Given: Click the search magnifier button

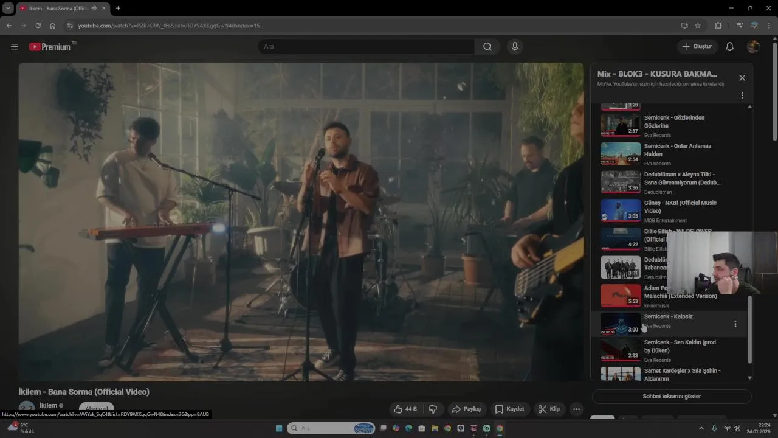Looking at the screenshot, I should point(487,47).
